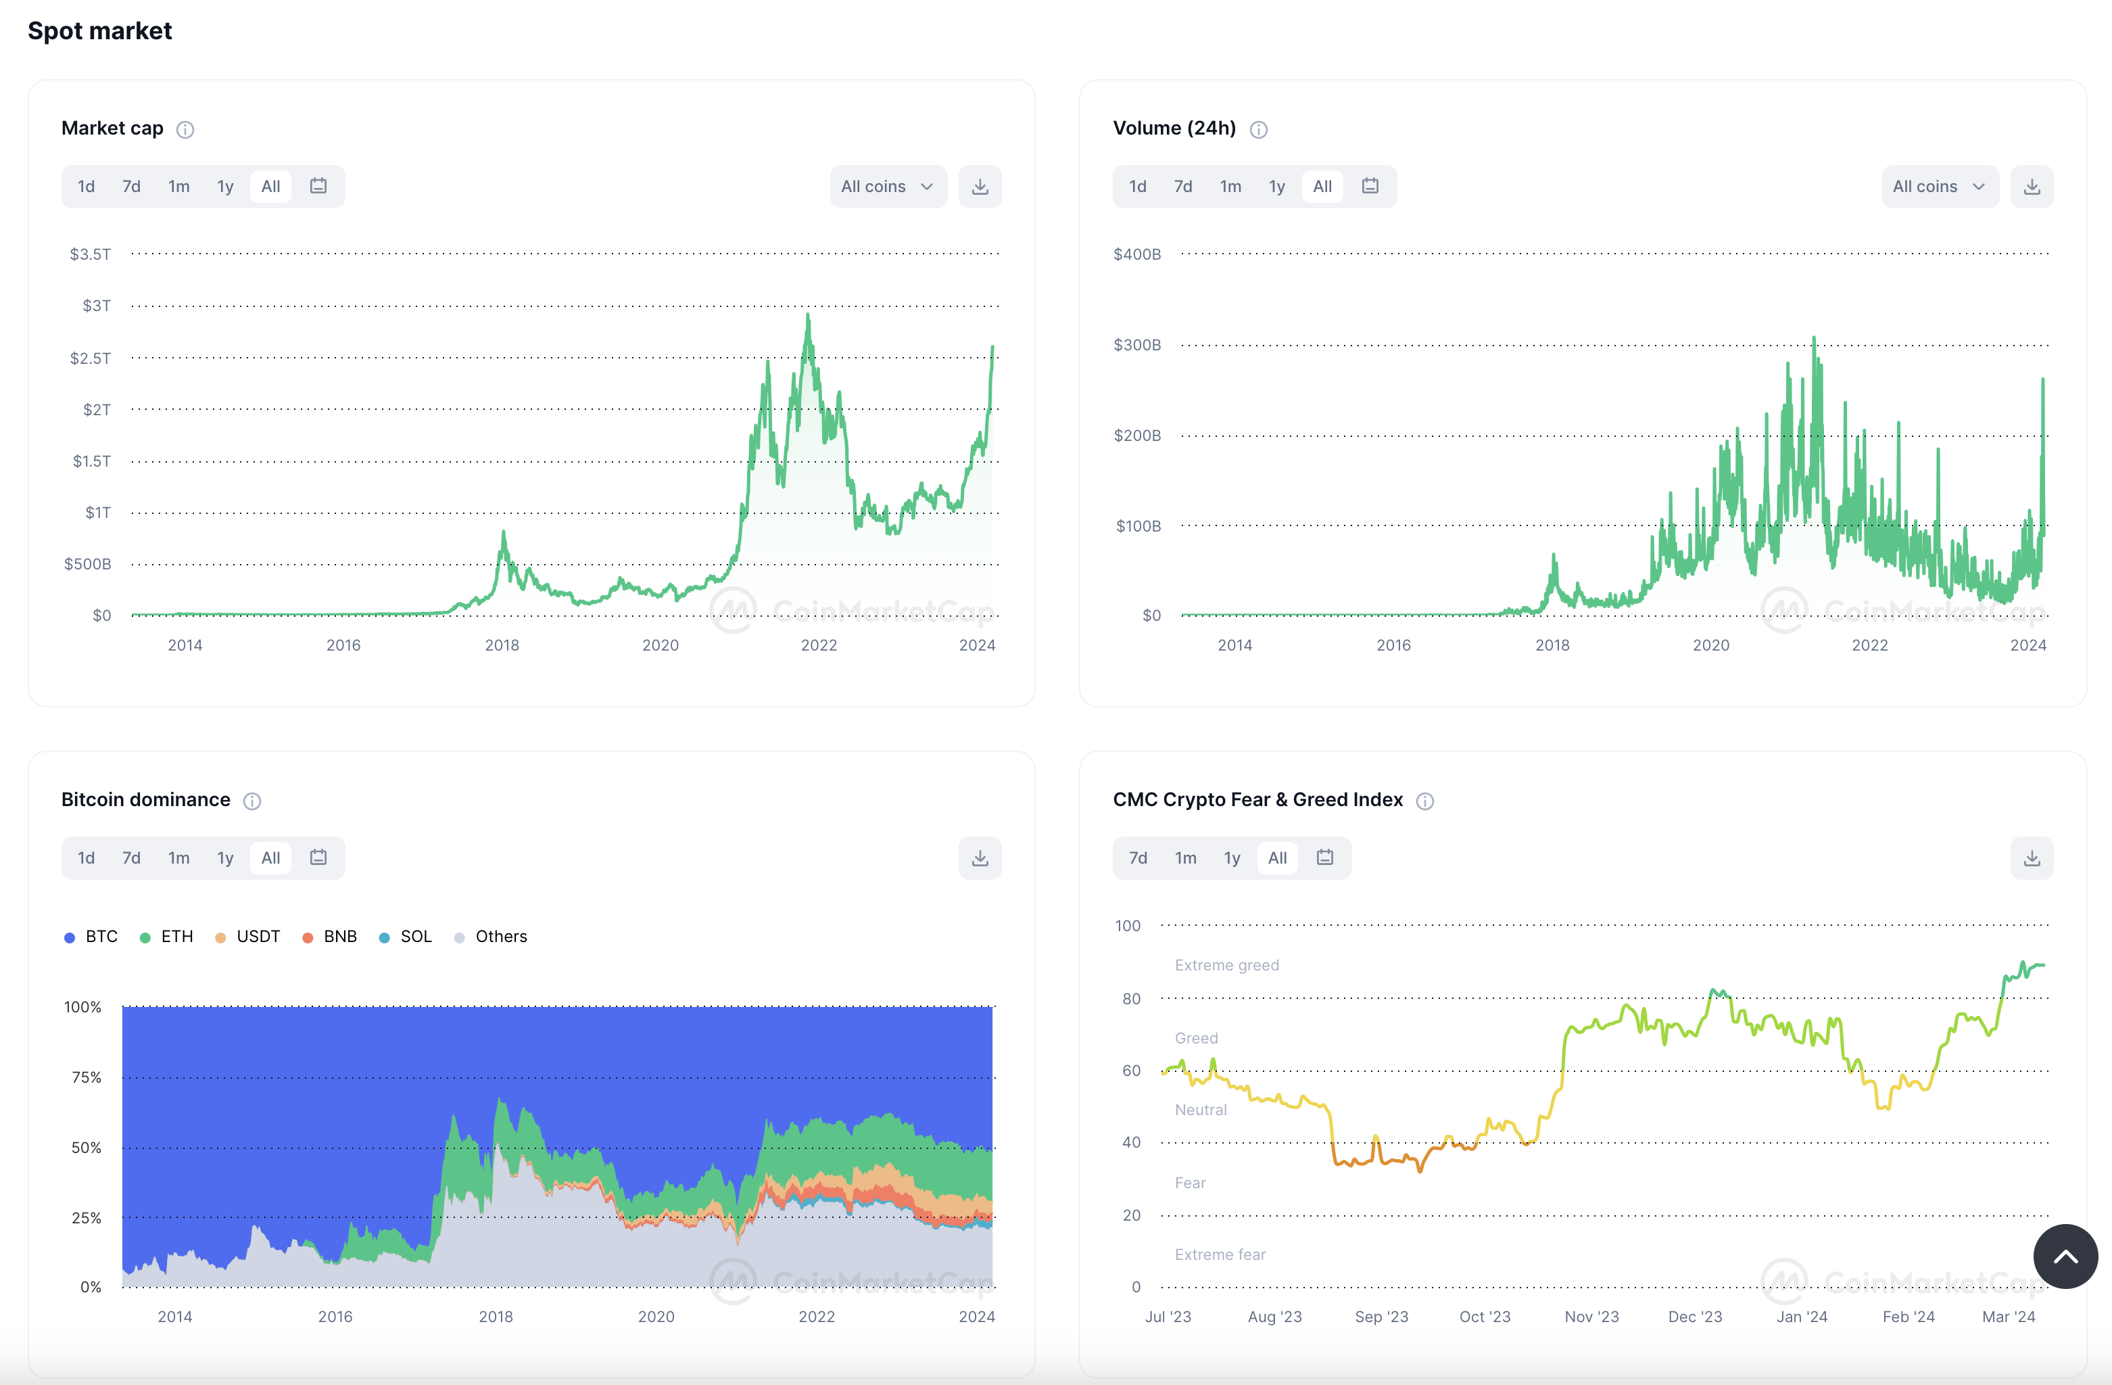Image resolution: width=2112 pixels, height=1385 pixels.
Task: Switch Volume chart to 7d range
Action: (x=1183, y=187)
